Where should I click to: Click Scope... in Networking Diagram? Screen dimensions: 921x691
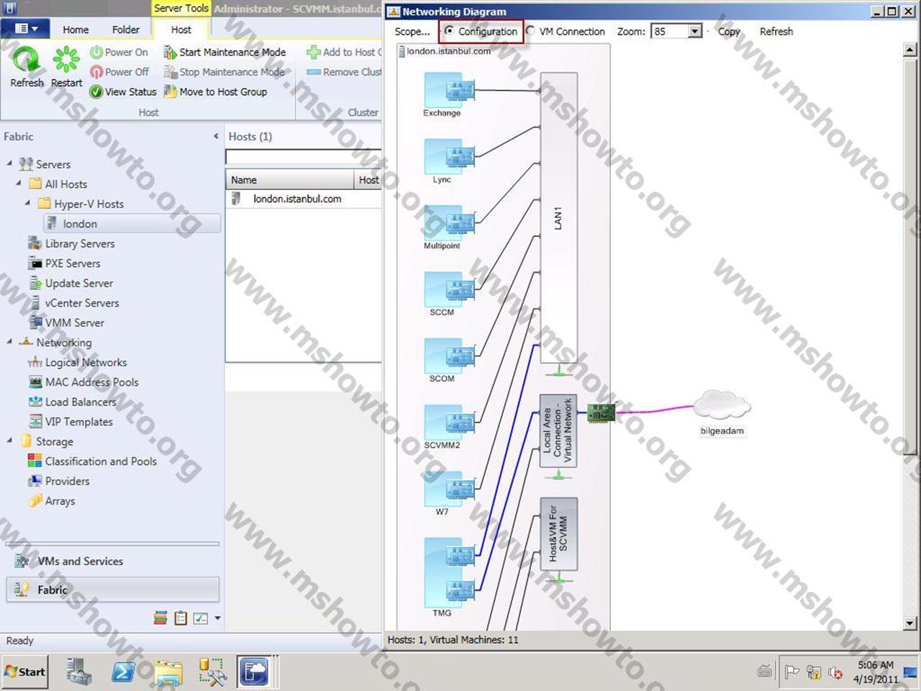coord(412,32)
